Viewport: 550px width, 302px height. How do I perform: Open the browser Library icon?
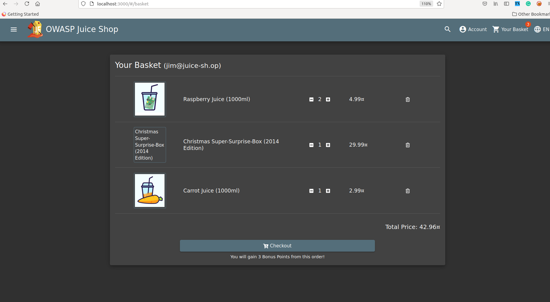pos(496,4)
